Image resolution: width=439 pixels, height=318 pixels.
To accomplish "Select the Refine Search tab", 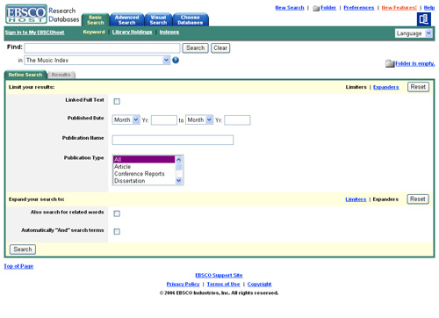I will [25, 75].
